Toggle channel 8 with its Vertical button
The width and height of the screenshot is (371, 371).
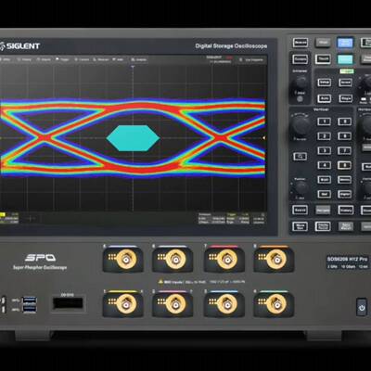(x=344, y=165)
